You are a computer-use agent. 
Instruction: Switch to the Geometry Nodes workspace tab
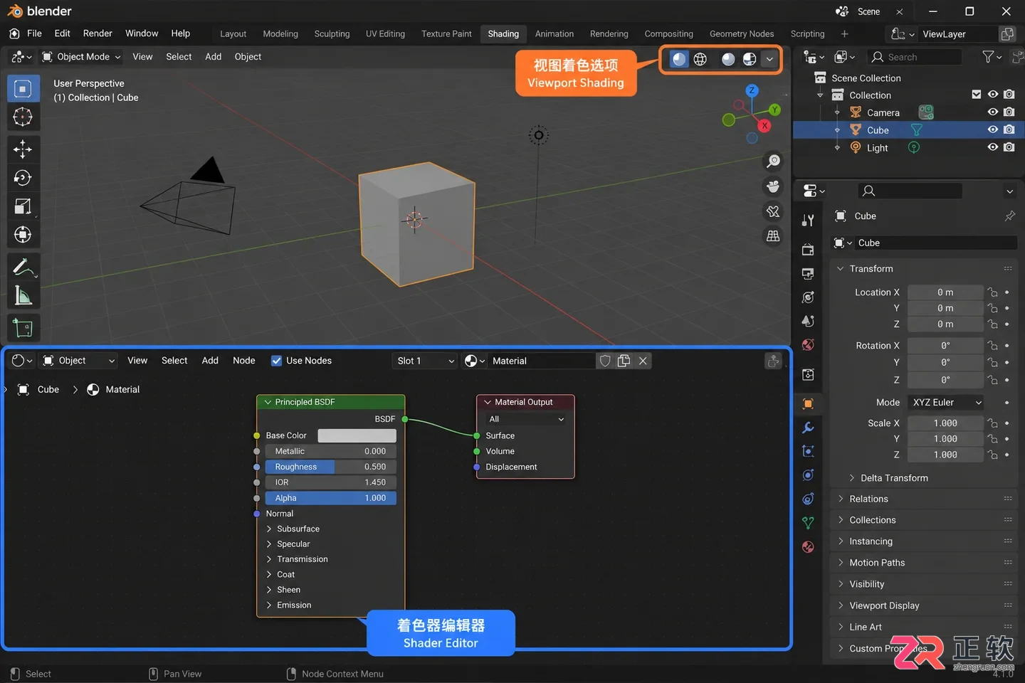(741, 34)
